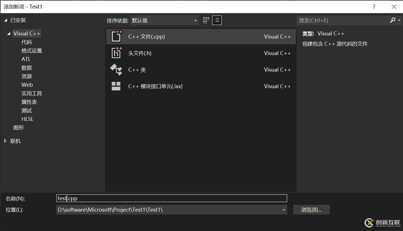Click the C++ 类 template icon

point(116,70)
